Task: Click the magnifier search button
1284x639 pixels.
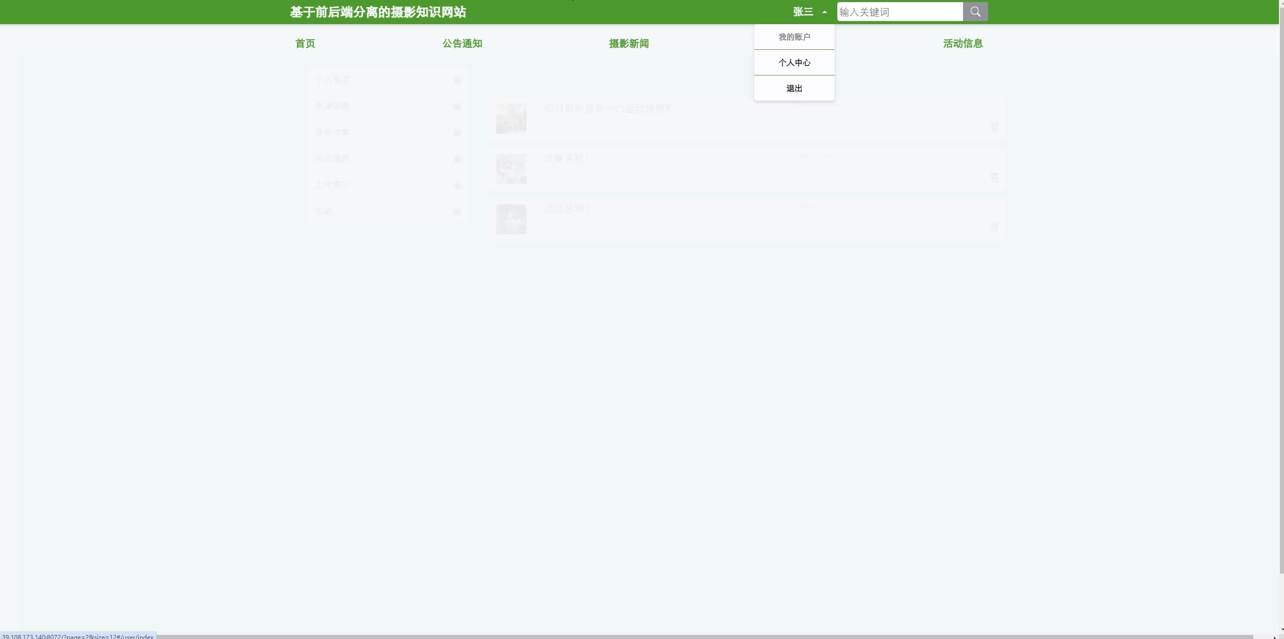Action: 975,12
